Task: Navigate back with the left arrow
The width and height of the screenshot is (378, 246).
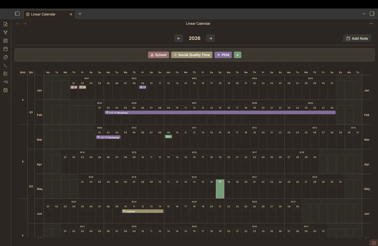Action: pos(18,24)
